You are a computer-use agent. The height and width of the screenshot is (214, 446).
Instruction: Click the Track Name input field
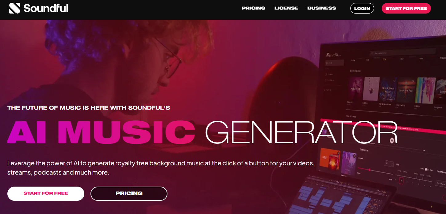point(441,183)
